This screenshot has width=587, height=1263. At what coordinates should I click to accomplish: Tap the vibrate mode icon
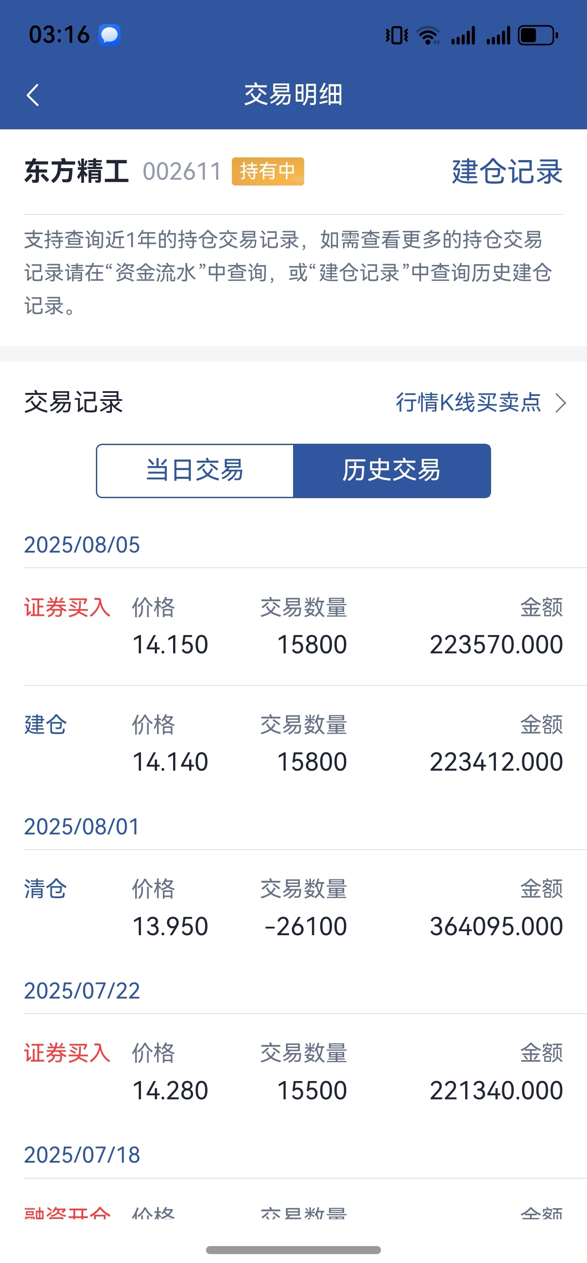pyautogui.click(x=397, y=35)
